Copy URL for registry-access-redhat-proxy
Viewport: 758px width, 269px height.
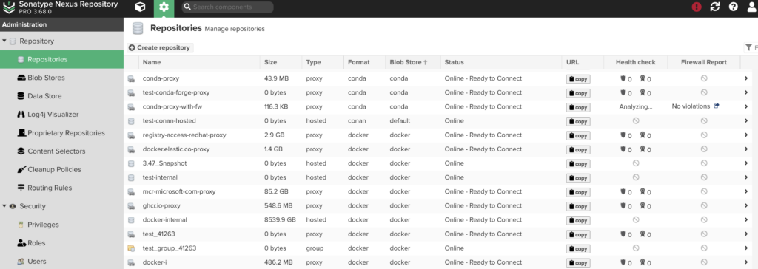tap(578, 136)
